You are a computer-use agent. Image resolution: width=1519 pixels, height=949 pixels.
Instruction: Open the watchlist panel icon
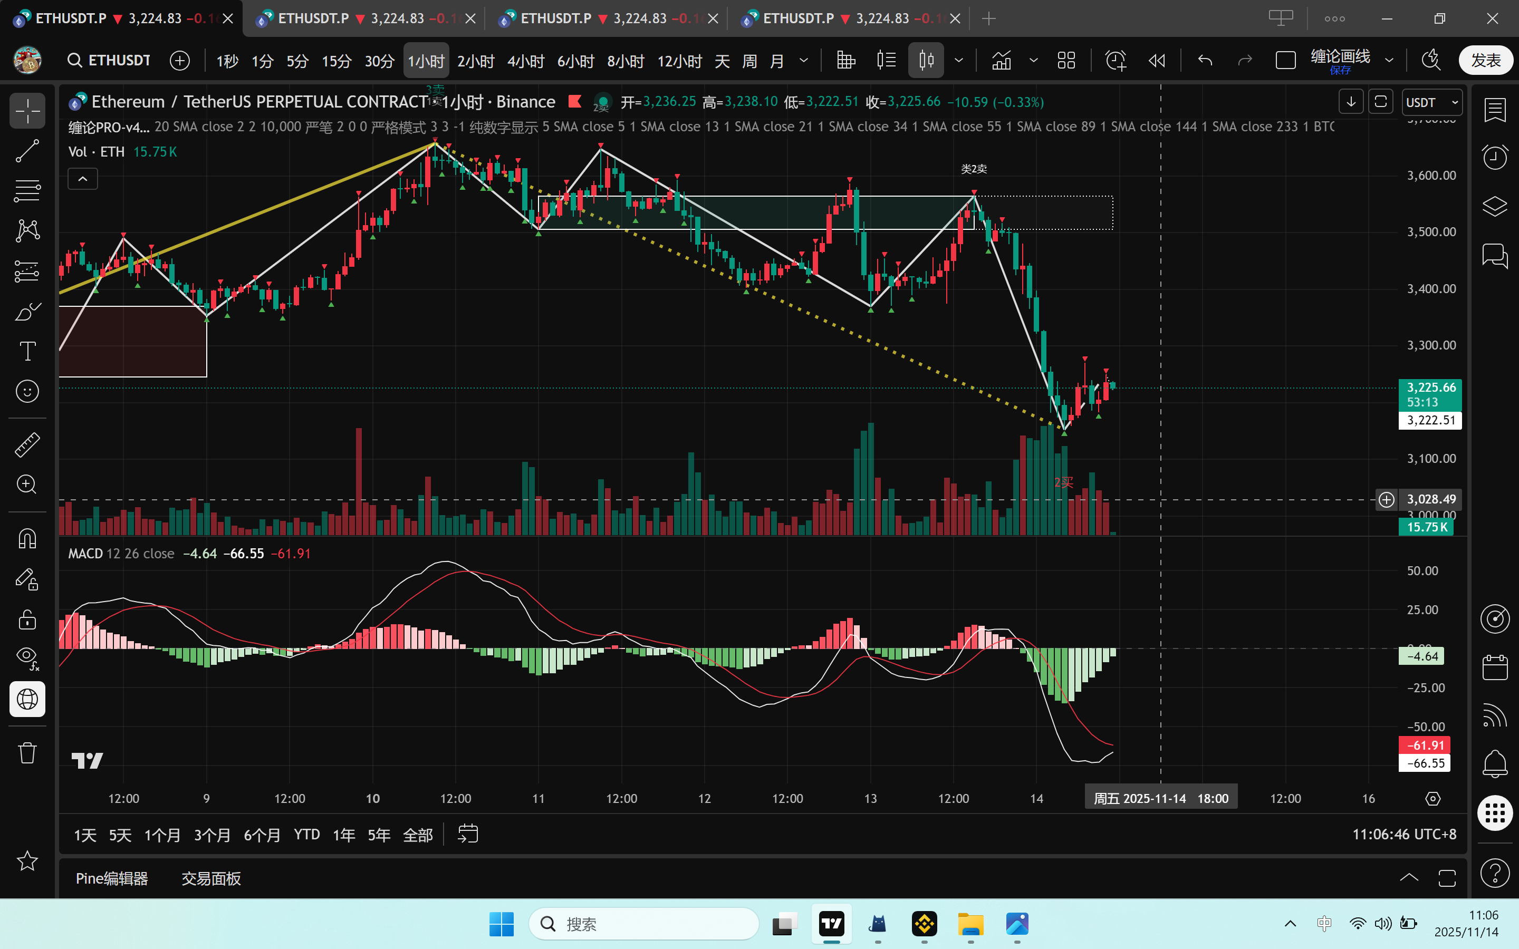pyautogui.click(x=1495, y=111)
